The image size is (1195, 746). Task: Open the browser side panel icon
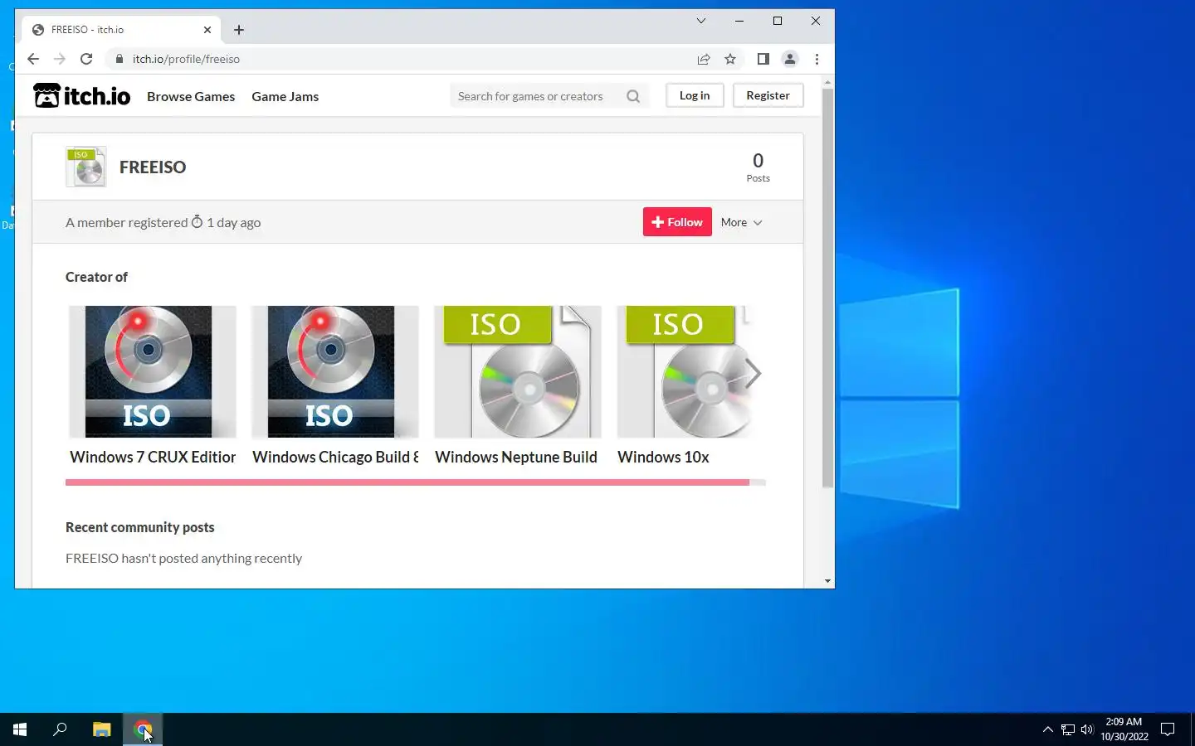(x=763, y=59)
